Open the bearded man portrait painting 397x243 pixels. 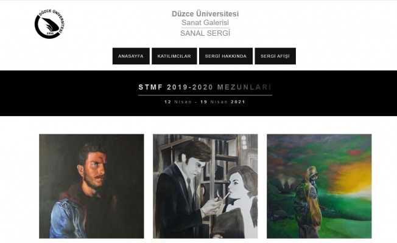coord(91,186)
